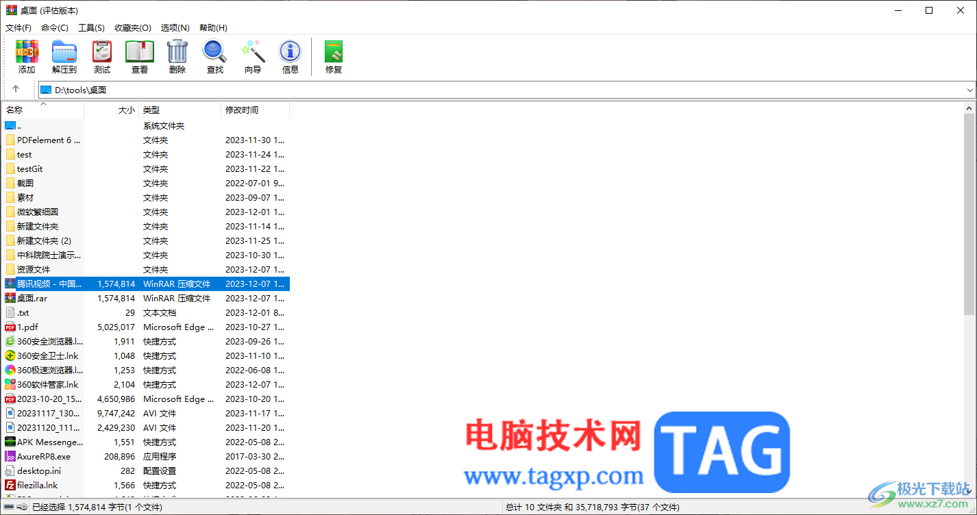Click the 应用程序 type cell of AxureRP8.exe

tap(160, 456)
